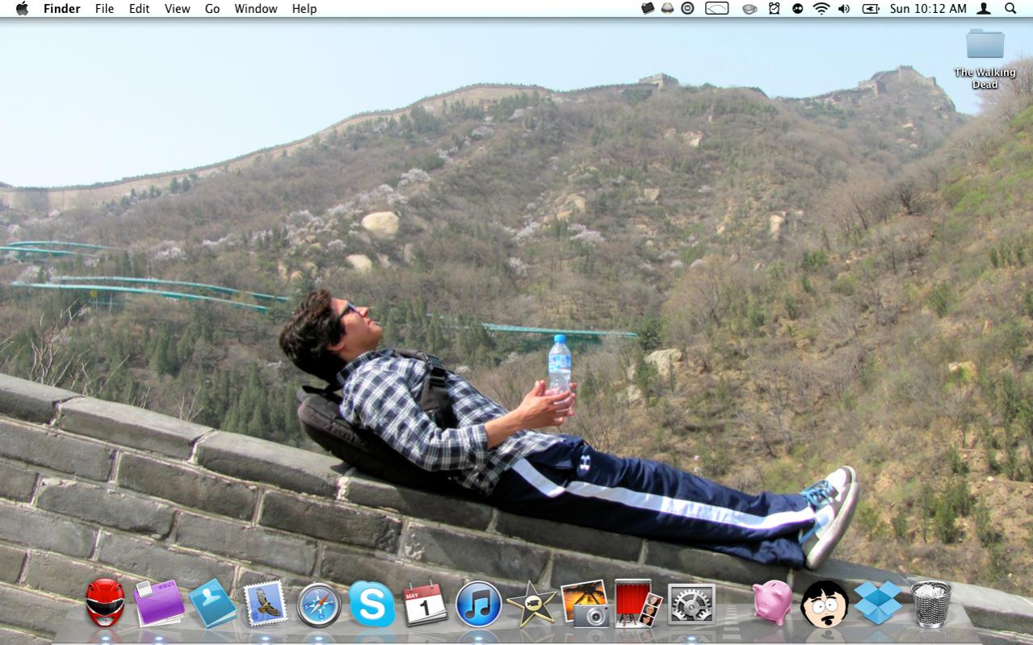Viewport: 1033px width, 645px height.
Task: Open the red Power Ranger helmet dock icon
Action: point(106,603)
